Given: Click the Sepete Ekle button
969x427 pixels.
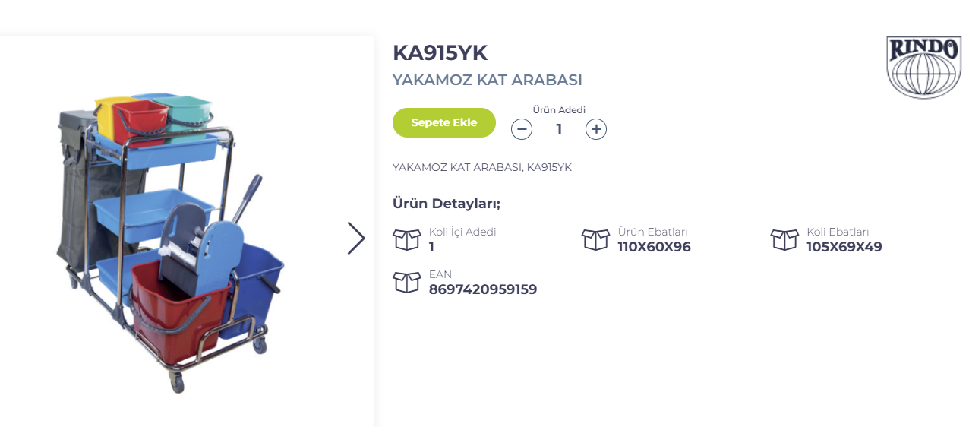Looking at the screenshot, I should coord(444,122).
